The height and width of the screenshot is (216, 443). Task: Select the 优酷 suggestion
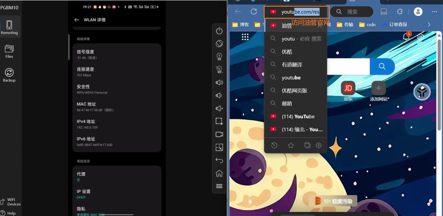[x=296, y=52]
